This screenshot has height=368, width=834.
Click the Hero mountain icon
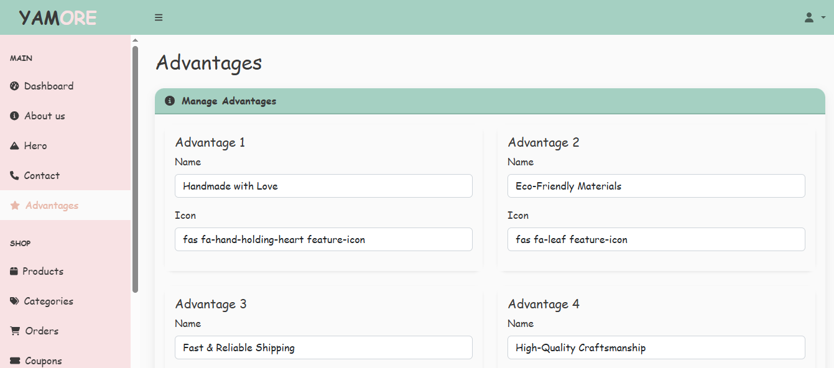[14, 146]
